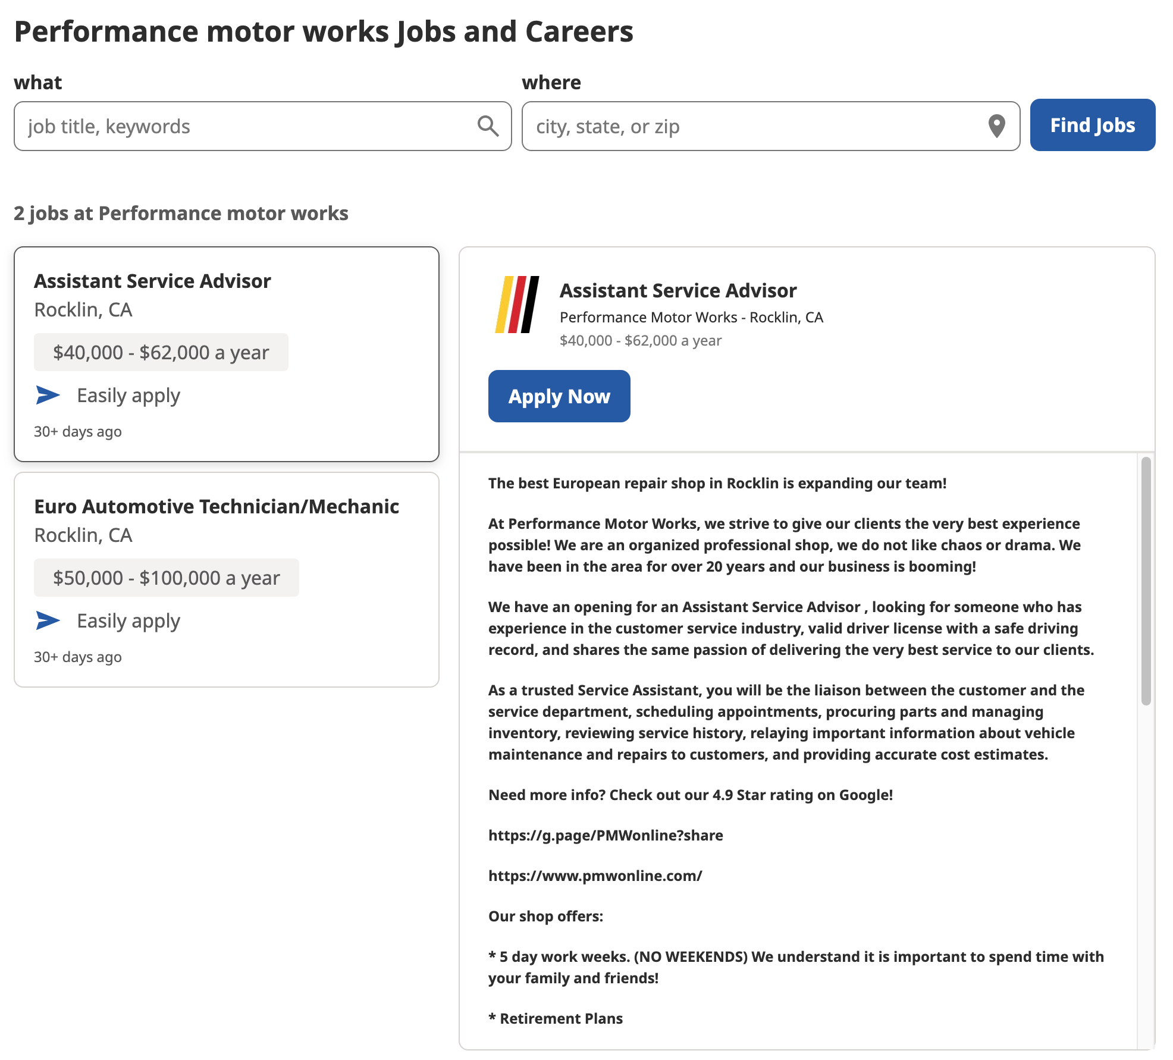This screenshot has height=1060, width=1173.
Task: Click the $40,000 - $62,000 salary badge
Action: (161, 352)
